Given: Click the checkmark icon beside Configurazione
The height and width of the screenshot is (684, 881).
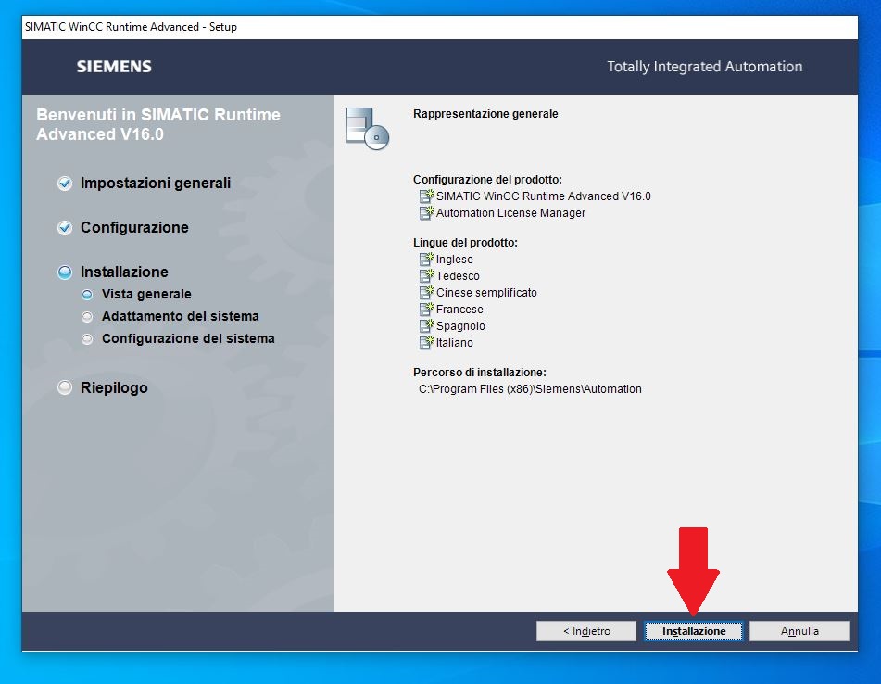Looking at the screenshot, I should pos(65,228).
